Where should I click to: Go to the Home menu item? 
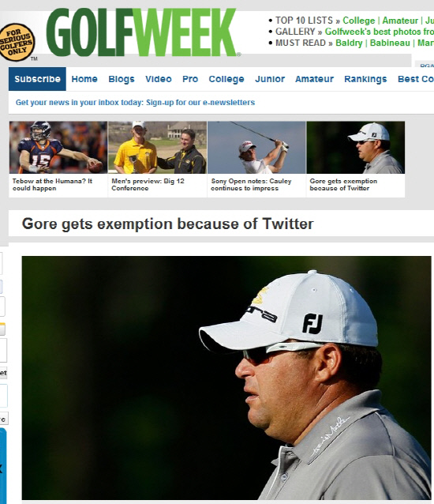click(84, 79)
